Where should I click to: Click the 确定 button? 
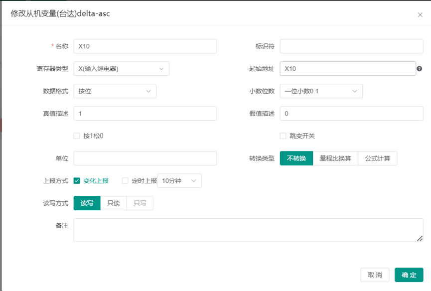[409, 275]
